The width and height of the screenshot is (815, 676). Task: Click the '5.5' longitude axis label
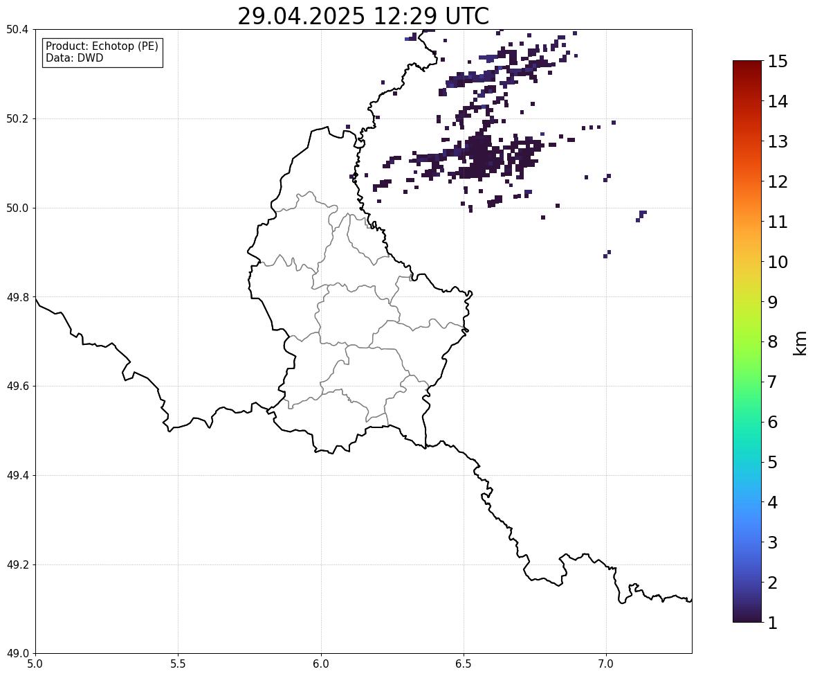(x=178, y=664)
